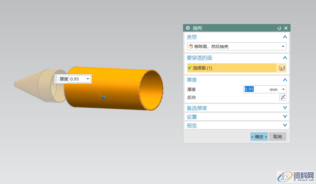Viewport: 316px width, 184px height.
Task: Collapse the 类型 section
Action: click(x=285, y=37)
